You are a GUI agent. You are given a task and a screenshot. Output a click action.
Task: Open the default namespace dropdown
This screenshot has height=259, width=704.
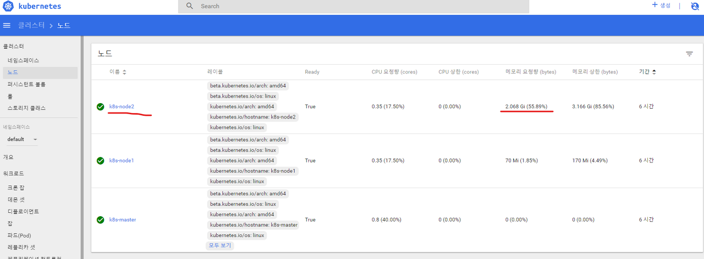click(x=22, y=139)
